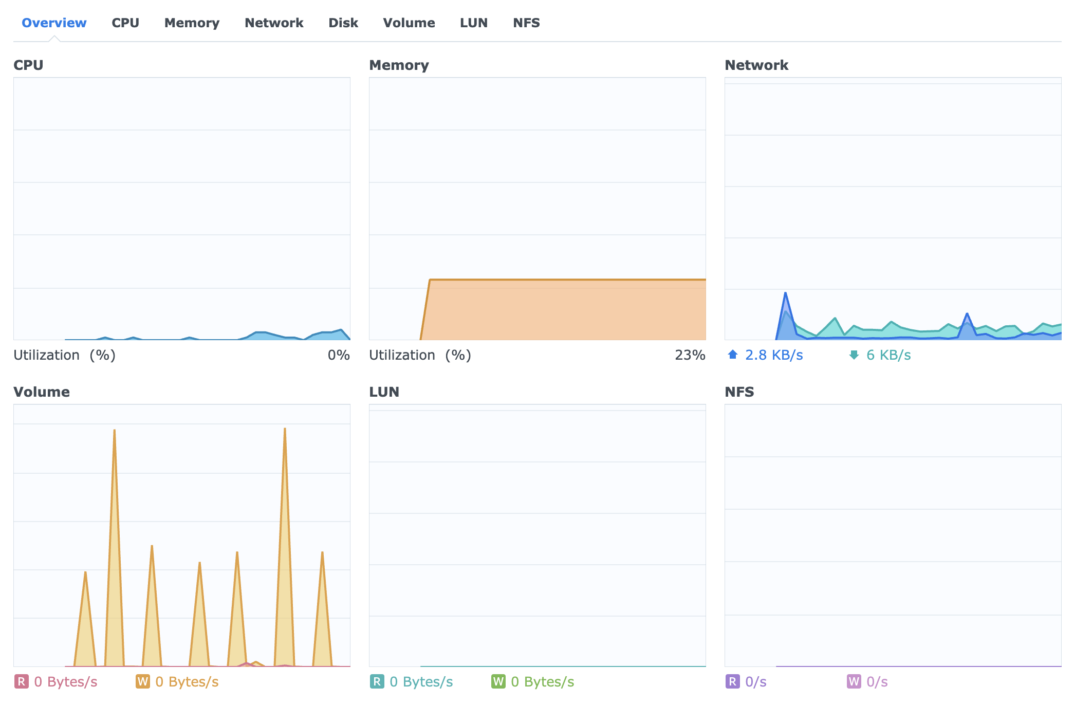
Task: Click the LUN write W badge
Action: point(498,681)
